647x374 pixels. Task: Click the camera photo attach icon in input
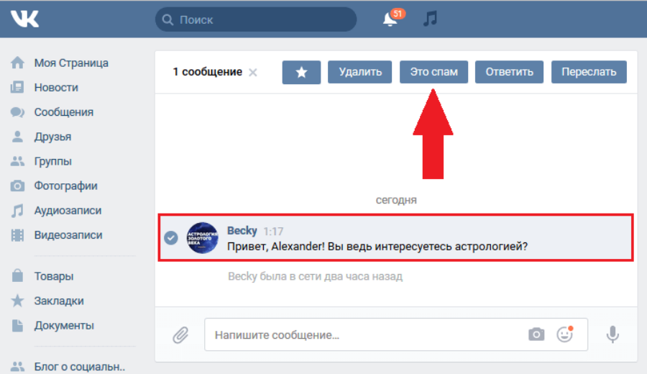point(536,334)
